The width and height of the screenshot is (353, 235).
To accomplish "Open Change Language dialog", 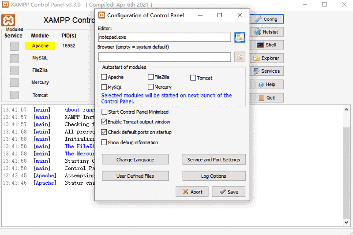I will [x=135, y=160].
